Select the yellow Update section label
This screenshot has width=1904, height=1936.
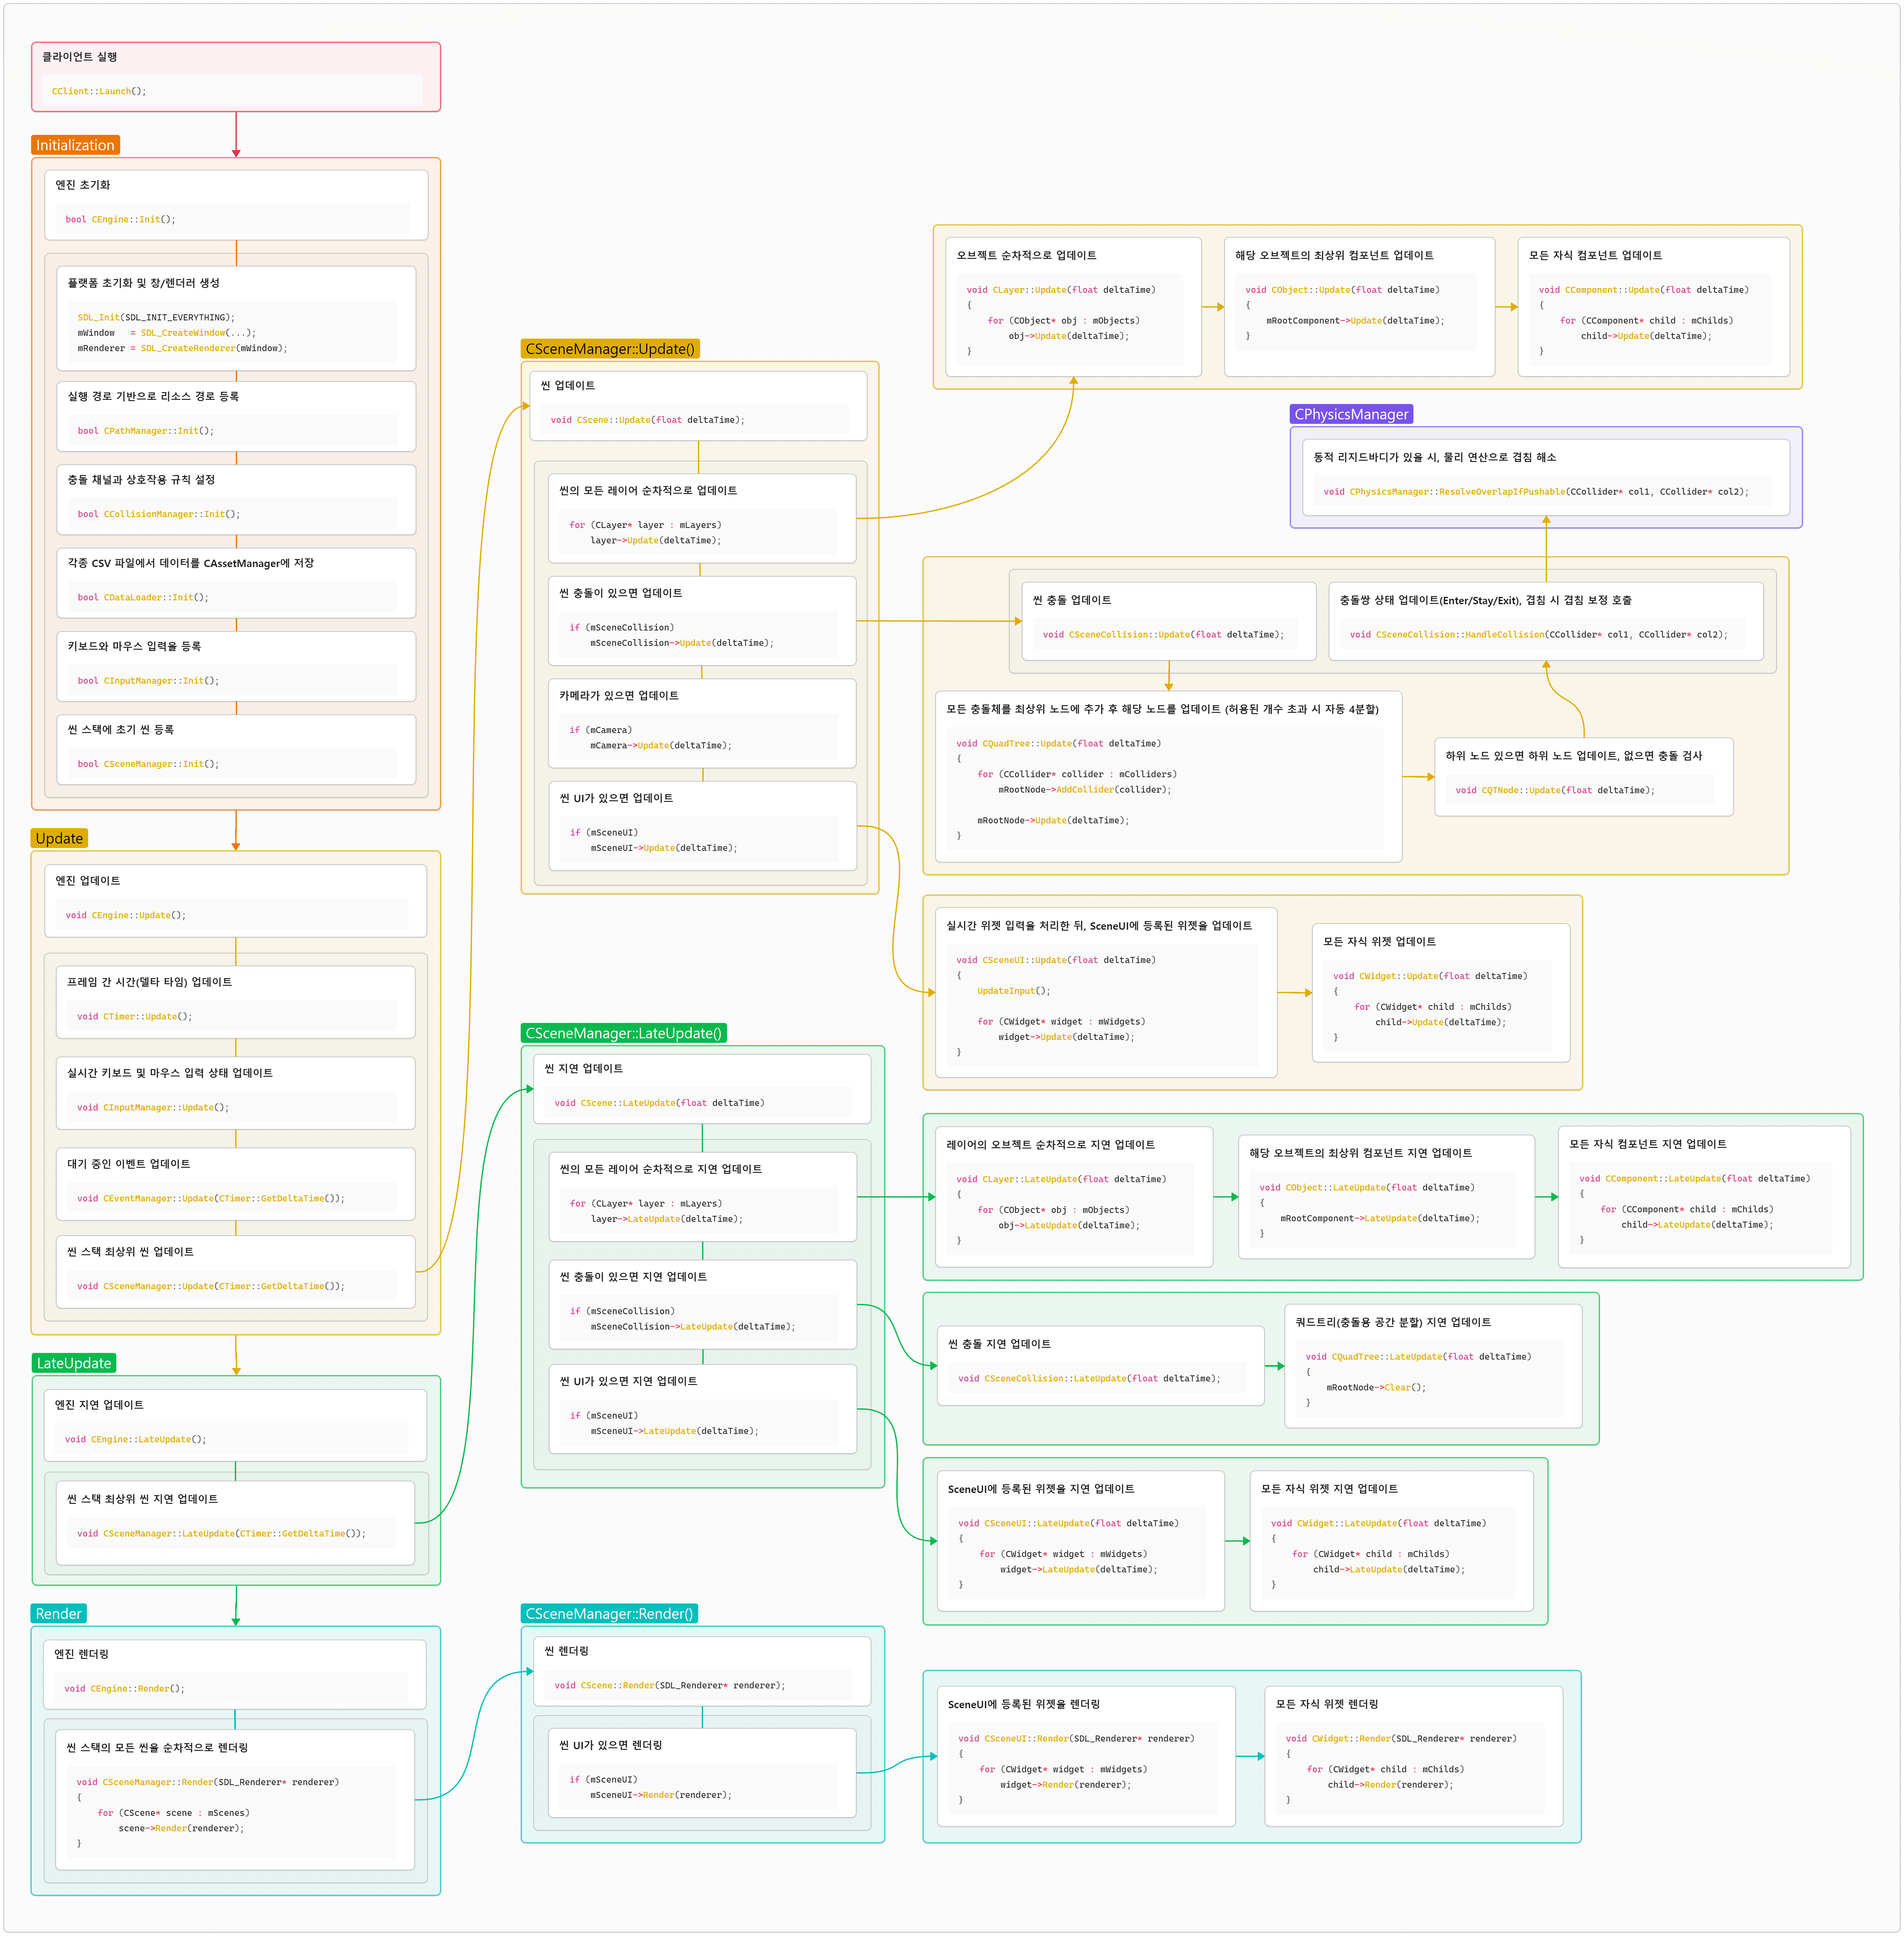point(59,838)
